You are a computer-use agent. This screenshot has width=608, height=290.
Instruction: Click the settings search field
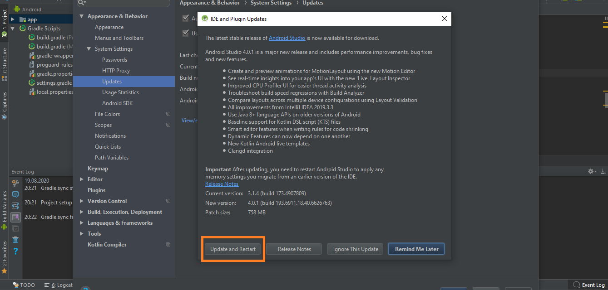click(124, 3)
